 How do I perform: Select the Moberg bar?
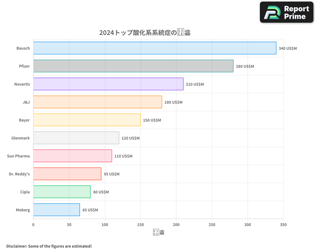tap(57, 210)
